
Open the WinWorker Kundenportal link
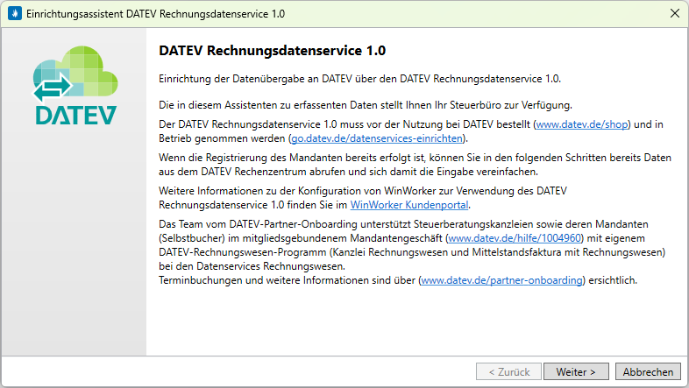(409, 205)
